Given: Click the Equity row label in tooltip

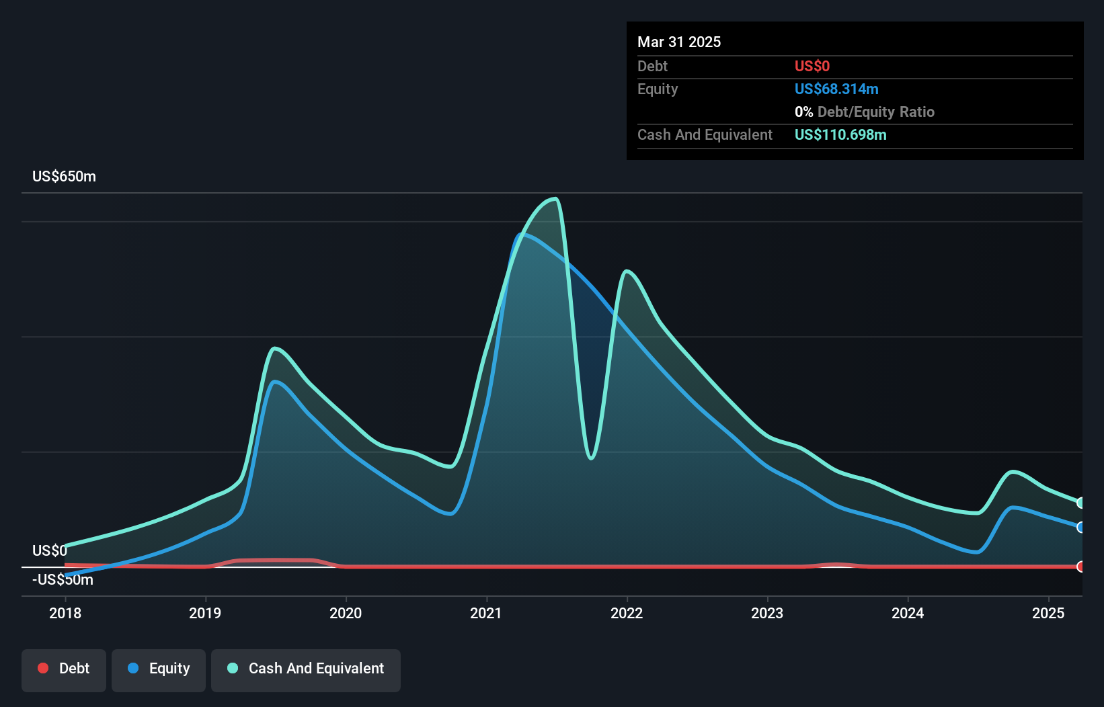Looking at the screenshot, I should tap(658, 89).
